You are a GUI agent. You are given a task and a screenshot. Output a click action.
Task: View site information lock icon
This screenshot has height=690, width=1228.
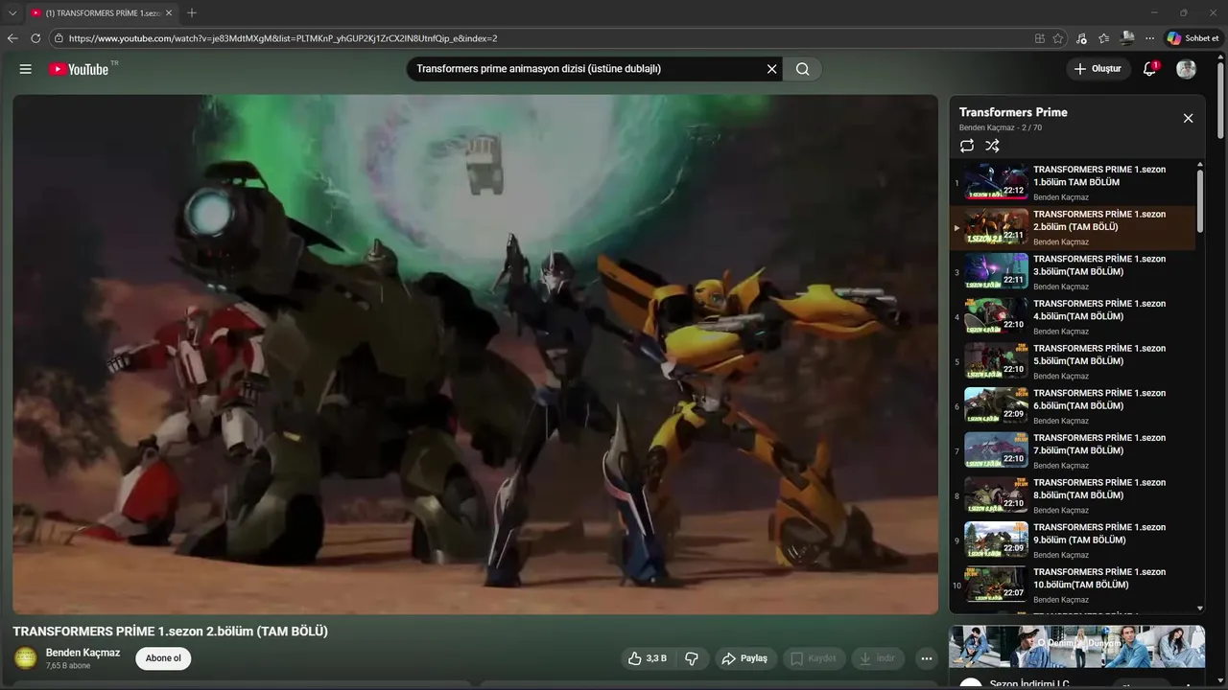59,38
